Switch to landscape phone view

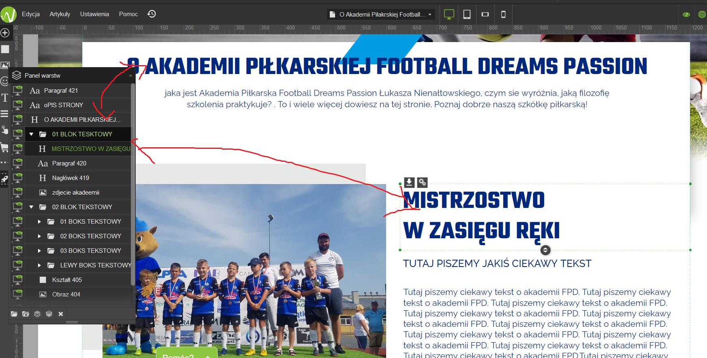click(x=485, y=15)
